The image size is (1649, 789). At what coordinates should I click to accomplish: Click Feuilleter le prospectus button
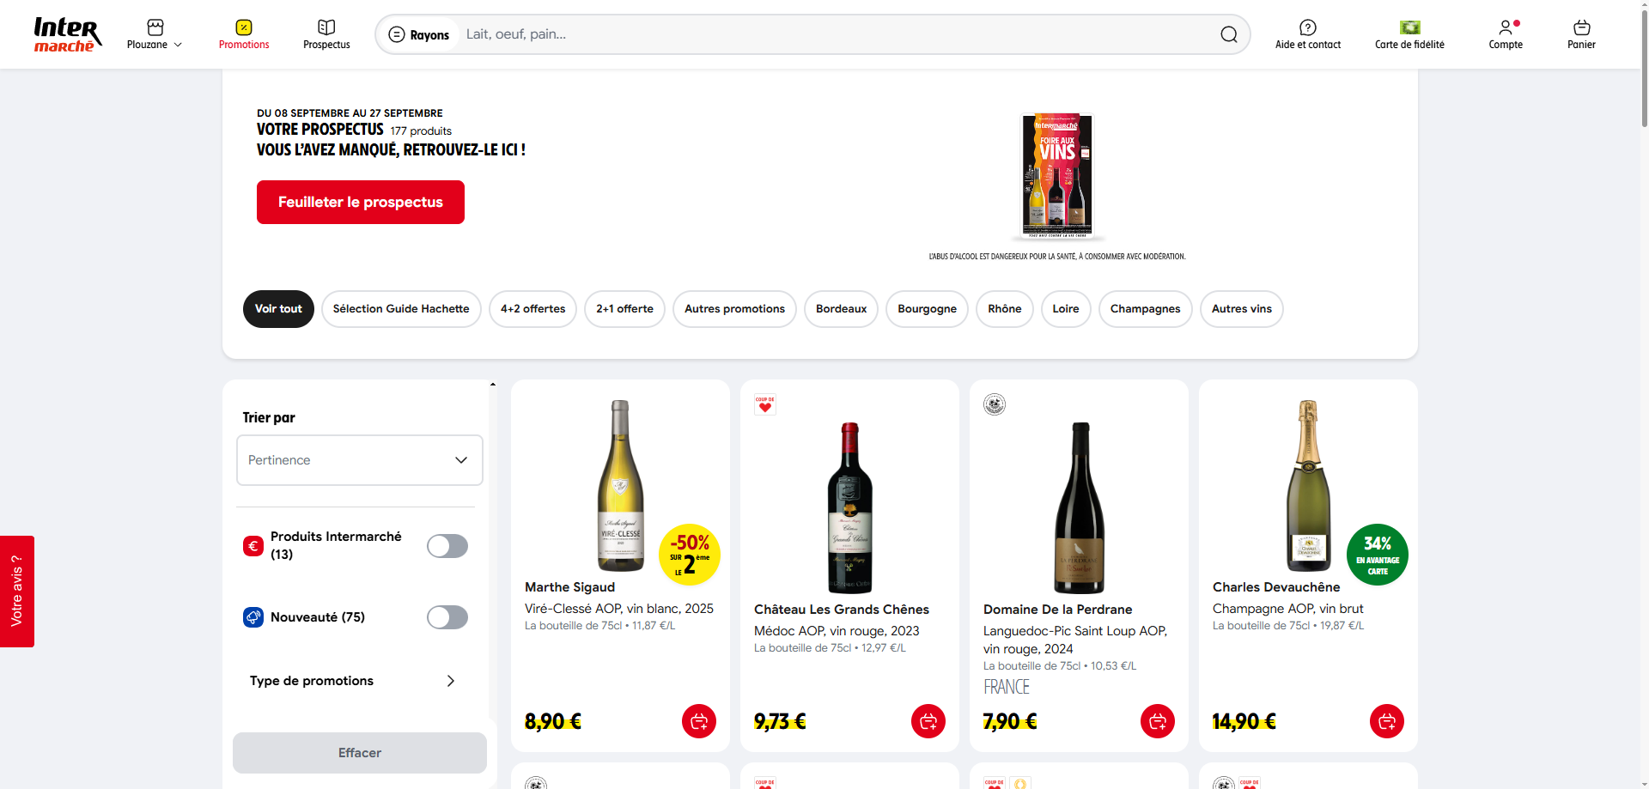361,202
